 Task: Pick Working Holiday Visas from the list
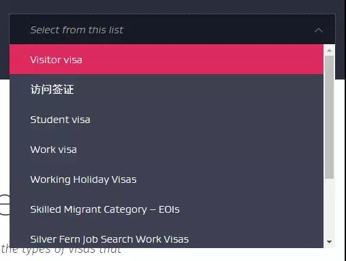pyautogui.click(x=166, y=179)
